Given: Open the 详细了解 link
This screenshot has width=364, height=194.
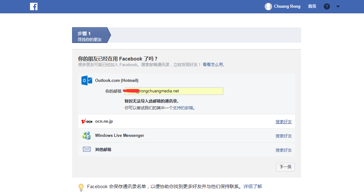Looking at the screenshot, I should 253,186.
